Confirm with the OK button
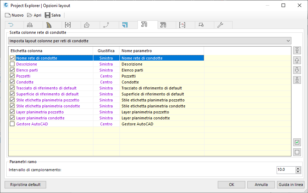308x193 pixels. click(232, 185)
